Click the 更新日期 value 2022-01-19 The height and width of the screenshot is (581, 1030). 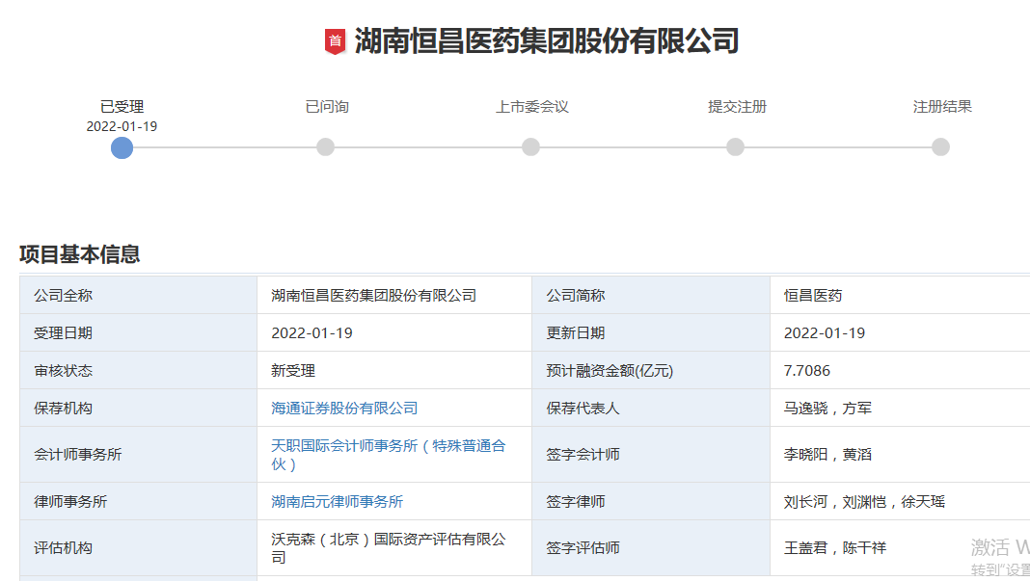point(825,332)
